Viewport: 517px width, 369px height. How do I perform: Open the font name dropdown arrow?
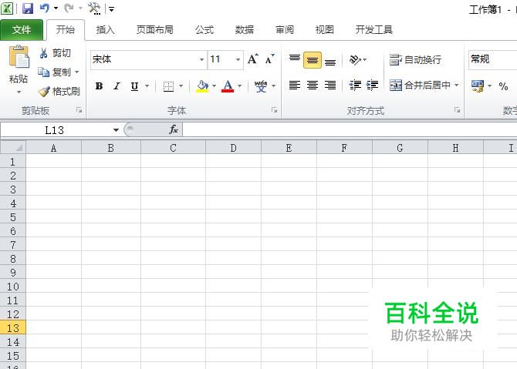201,60
